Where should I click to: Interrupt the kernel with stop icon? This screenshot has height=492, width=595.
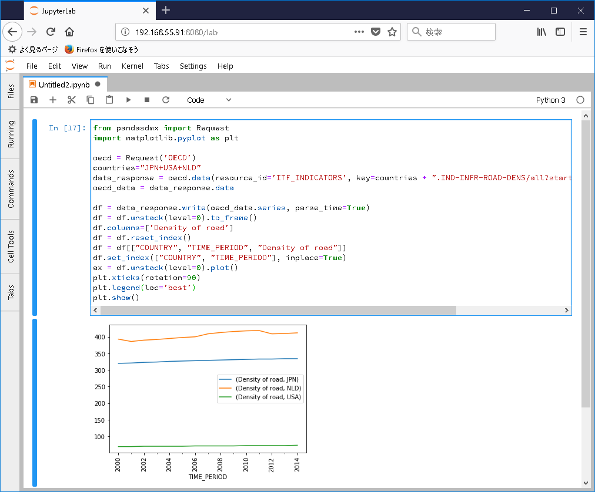tap(147, 100)
